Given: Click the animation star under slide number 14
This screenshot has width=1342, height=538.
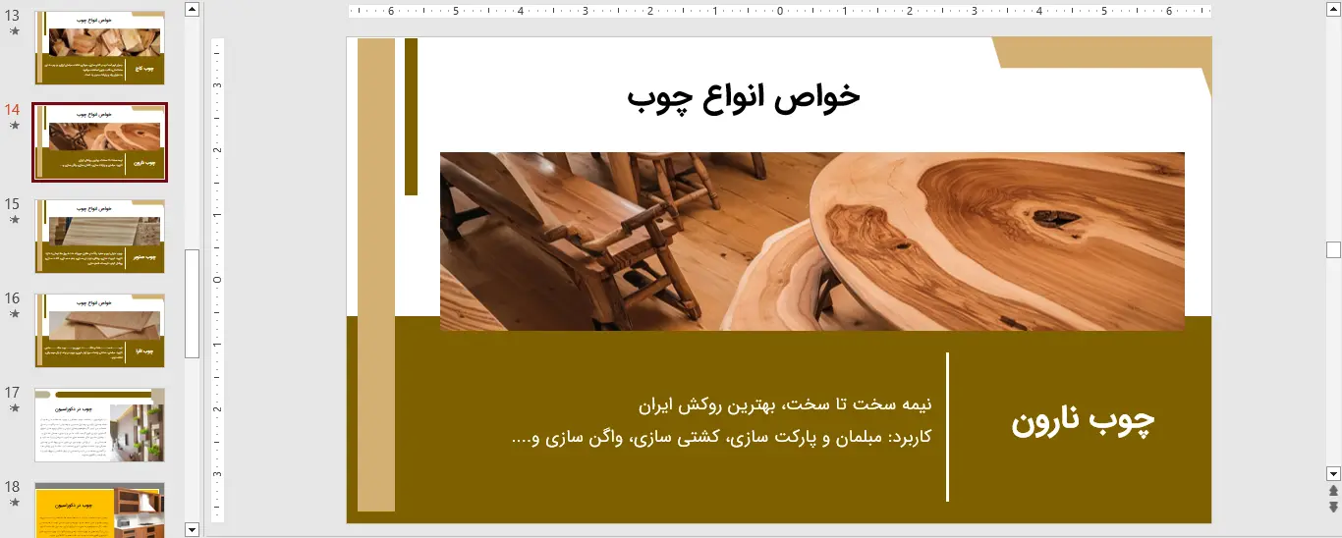Looking at the screenshot, I should point(14,126).
